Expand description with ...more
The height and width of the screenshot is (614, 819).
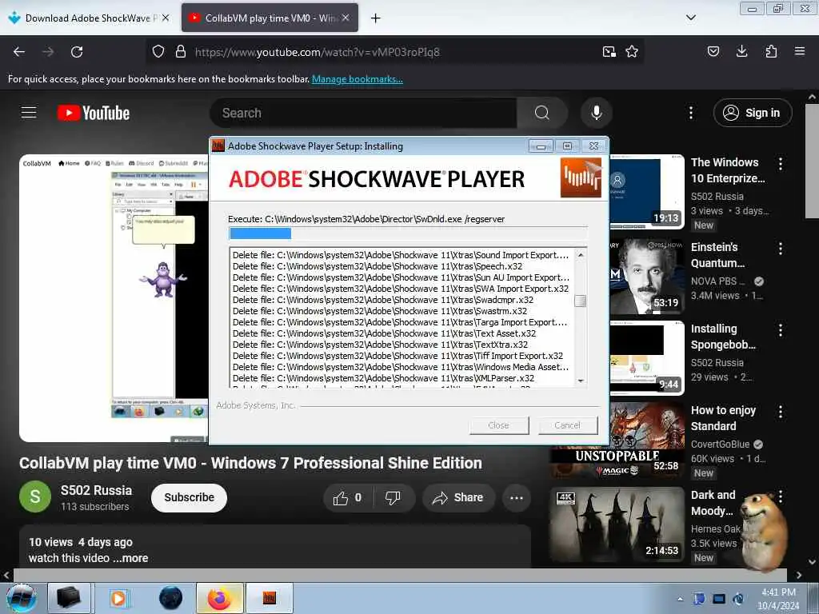(x=130, y=557)
